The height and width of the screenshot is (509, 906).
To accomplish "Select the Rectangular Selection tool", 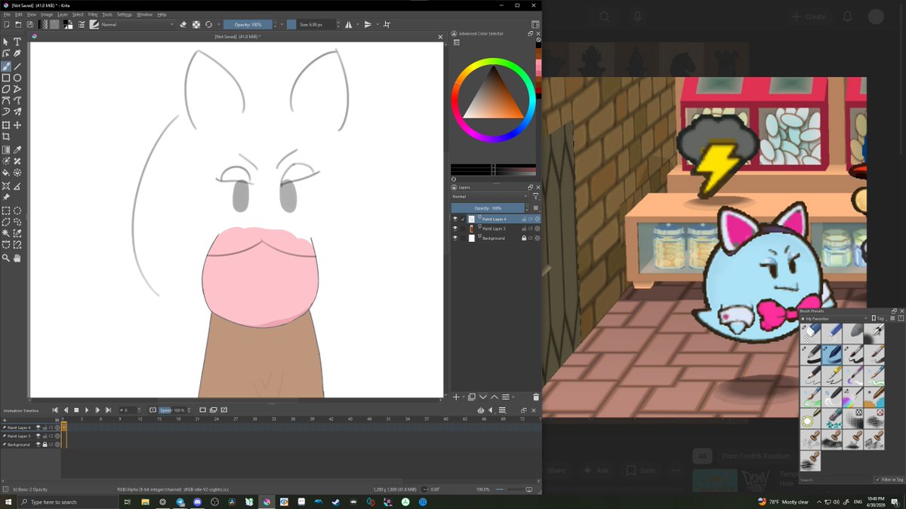I will coord(6,211).
